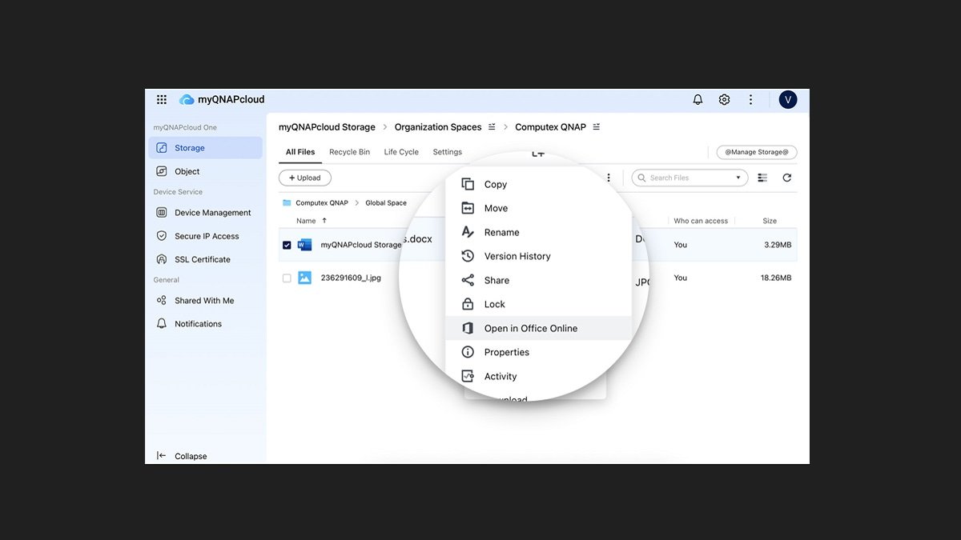The image size is (961, 540).
Task: Open the notifications bell in header
Action: coord(698,100)
